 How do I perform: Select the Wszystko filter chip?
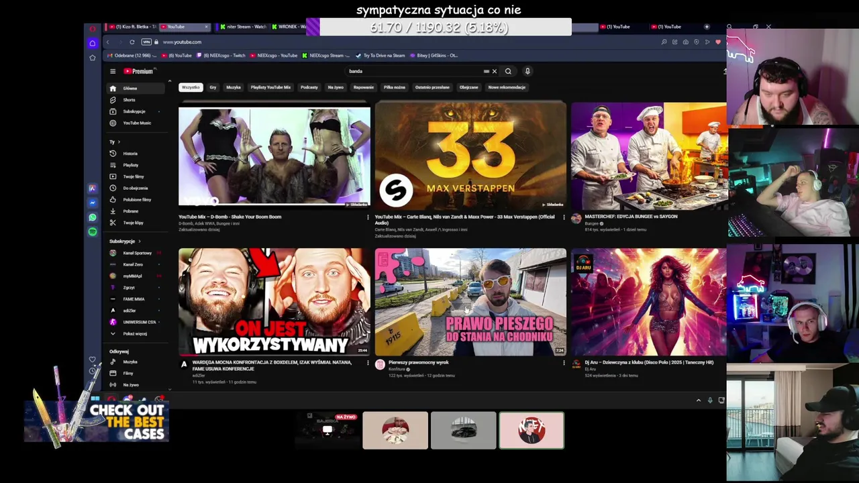click(x=191, y=87)
